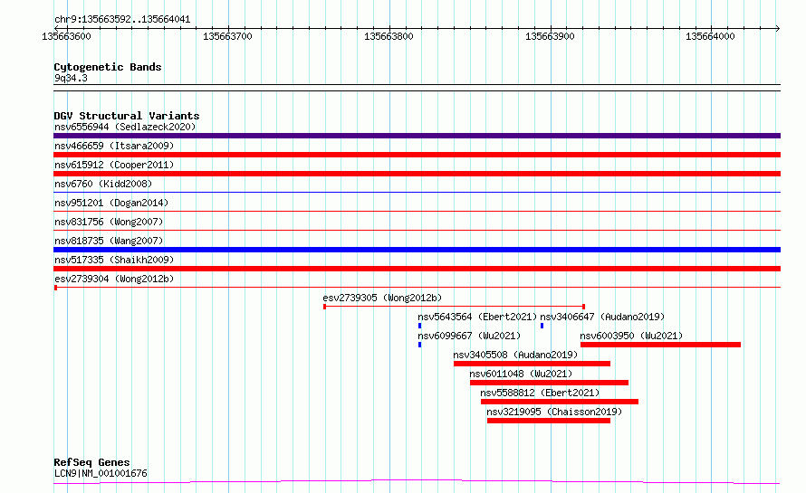
Task: Click the Cytogenetic Bands track heading
Action: point(108,67)
